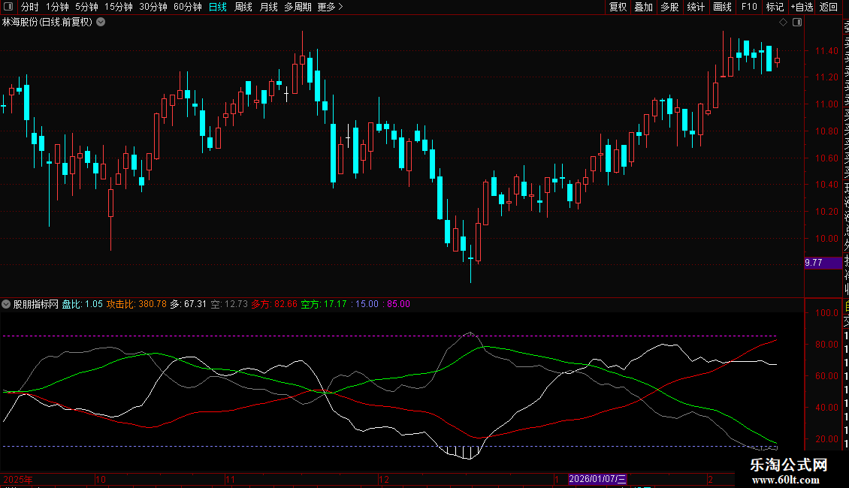The image size is (849, 488).
Task: Click the 空: 12.73 value
Action: [229, 304]
